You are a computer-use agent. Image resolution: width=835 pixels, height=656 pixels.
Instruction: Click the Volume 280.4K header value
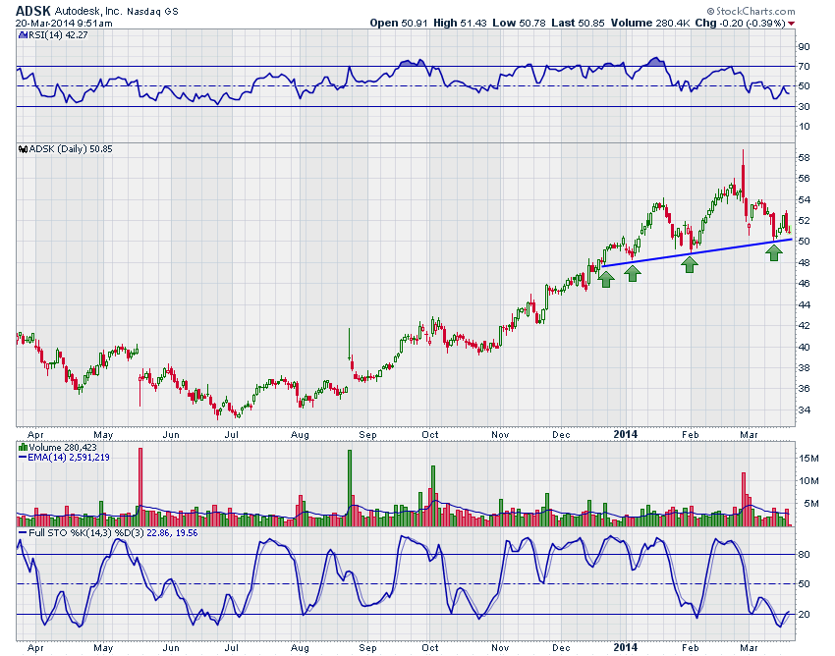point(650,23)
